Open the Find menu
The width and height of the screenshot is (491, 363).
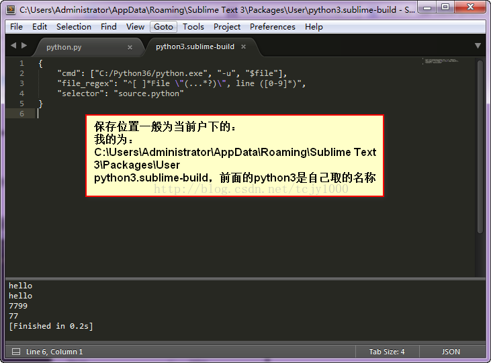[108, 27]
